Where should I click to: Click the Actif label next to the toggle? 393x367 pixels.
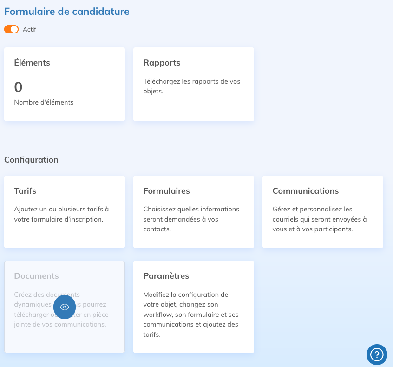(x=28, y=29)
